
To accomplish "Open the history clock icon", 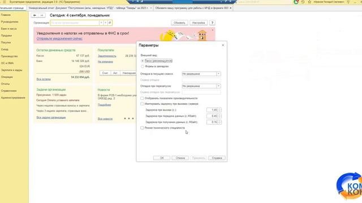I will (x=303, y=2).
